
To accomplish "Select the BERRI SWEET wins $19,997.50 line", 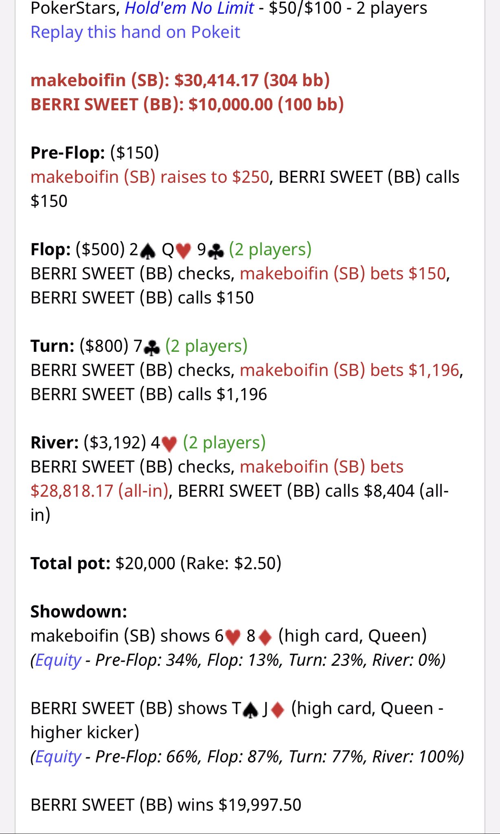I will pyautogui.click(x=166, y=805).
